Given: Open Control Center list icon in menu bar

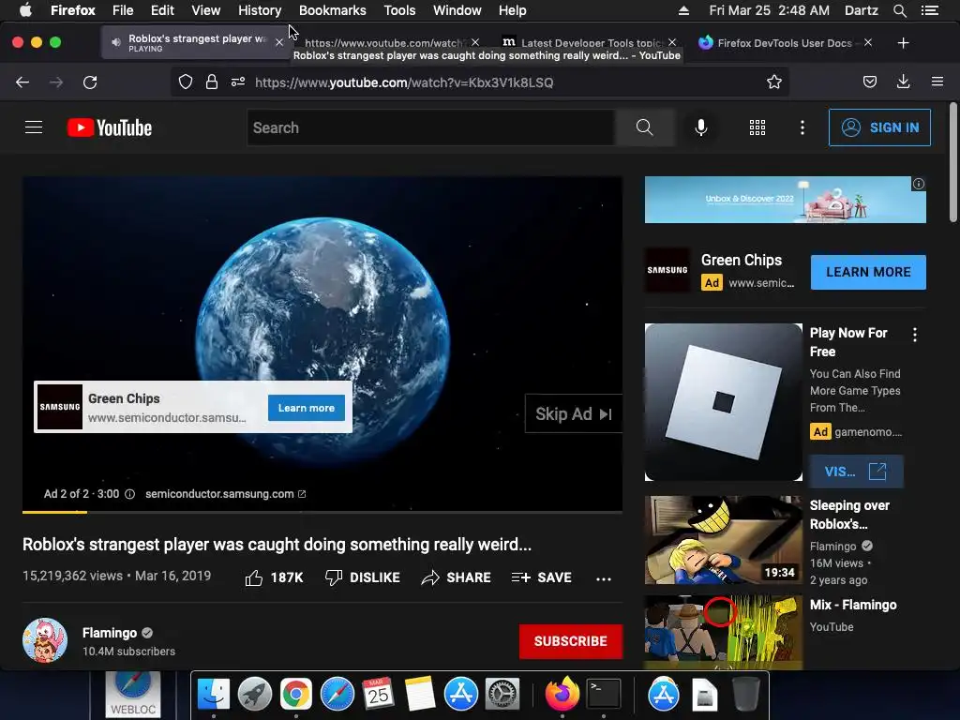Looking at the screenshot, I should (929, 10).
